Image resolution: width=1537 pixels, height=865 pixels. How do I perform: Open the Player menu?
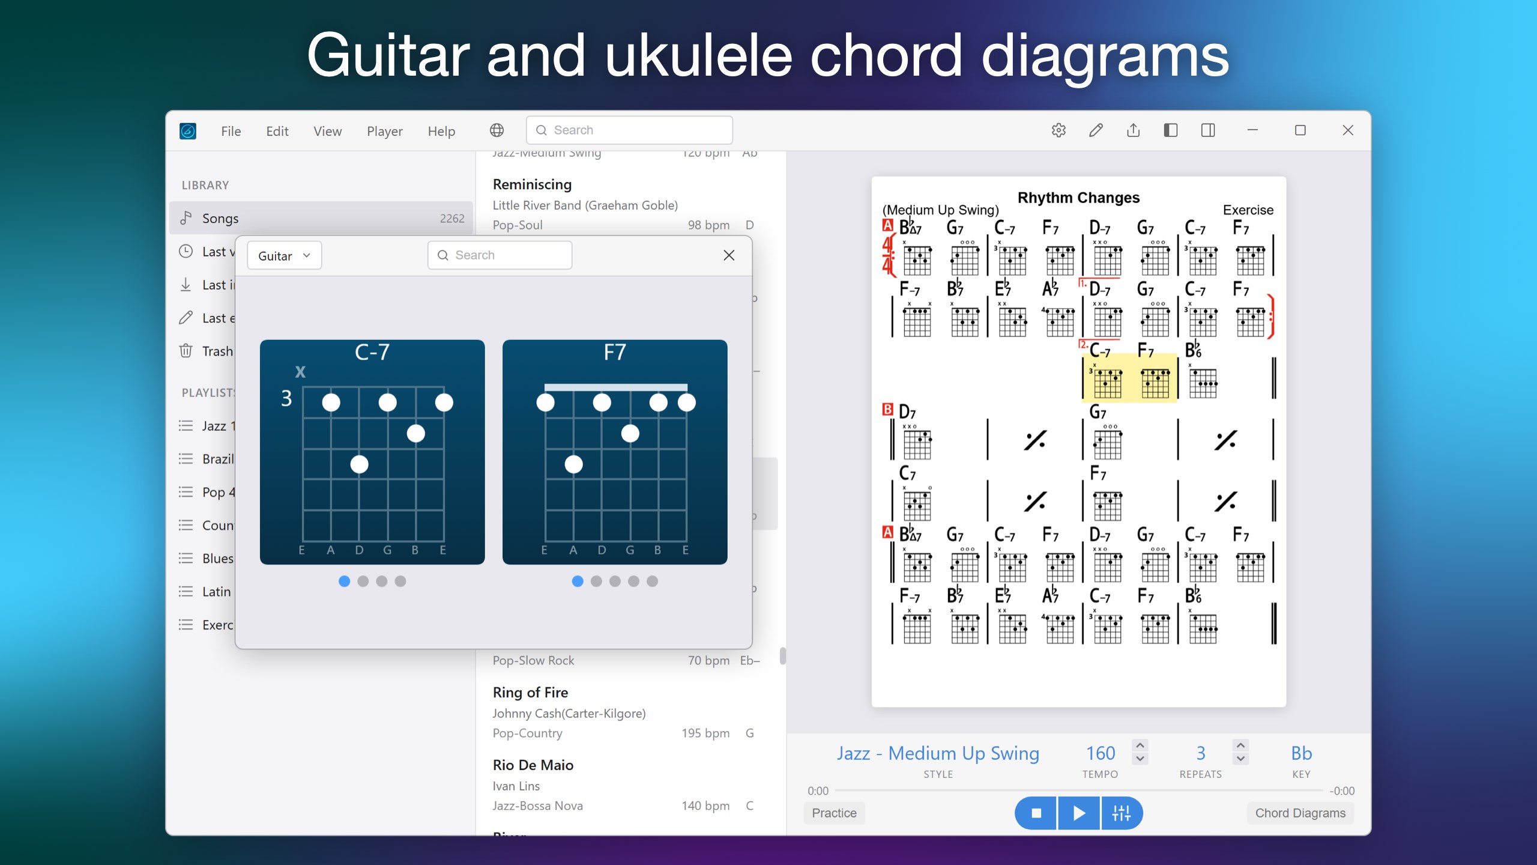click(x=384, y=131)
